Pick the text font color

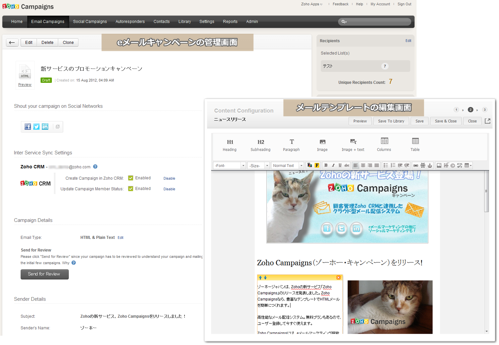tap(310, 165)
